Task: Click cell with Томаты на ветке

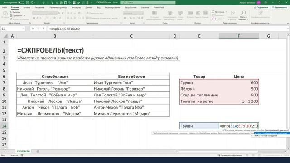Action: pyautogui.click(x=199, y=101)
